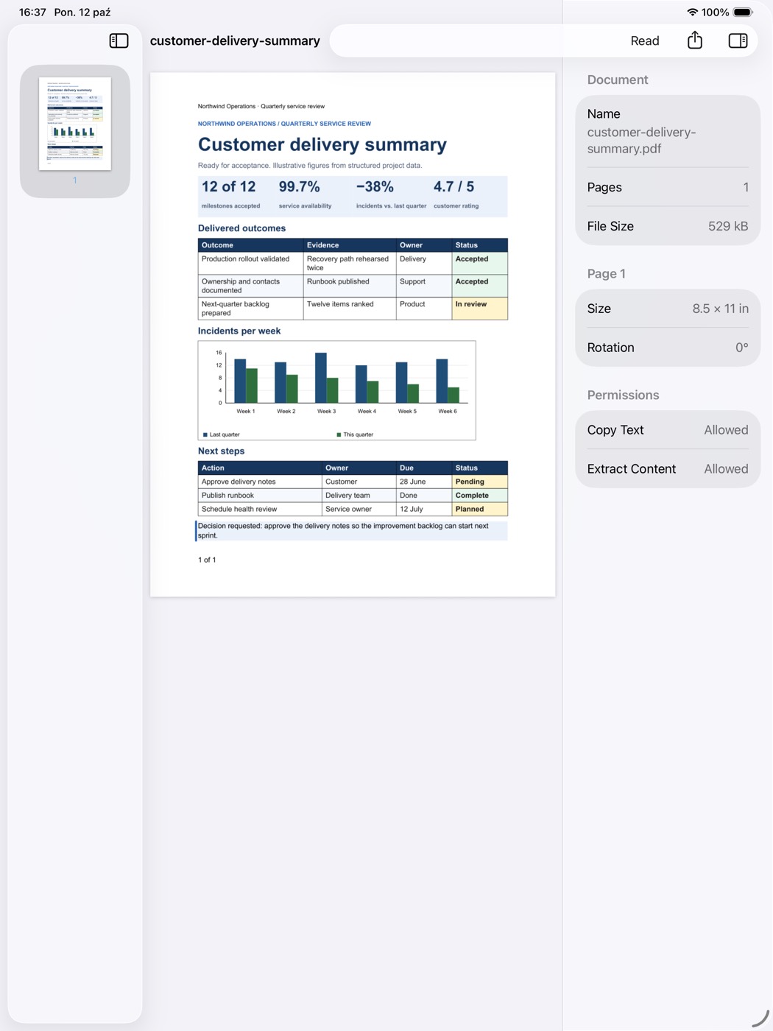Tap the 4.7 / 5 customer rating
Image resolution: width=773 pixels, height=1031 pixels.
click(456, 195)
